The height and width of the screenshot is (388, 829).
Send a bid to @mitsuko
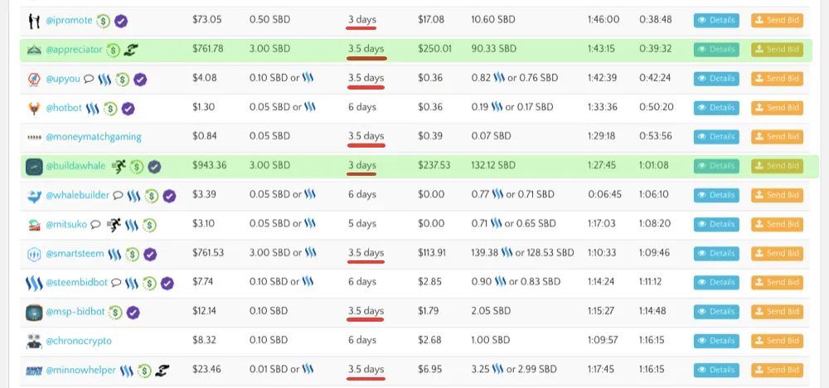click(x=778, y=224)
